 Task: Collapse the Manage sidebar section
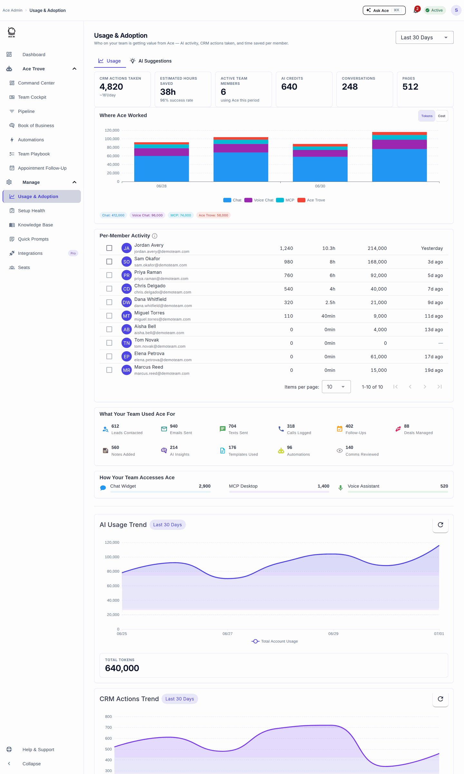point(74,182)
